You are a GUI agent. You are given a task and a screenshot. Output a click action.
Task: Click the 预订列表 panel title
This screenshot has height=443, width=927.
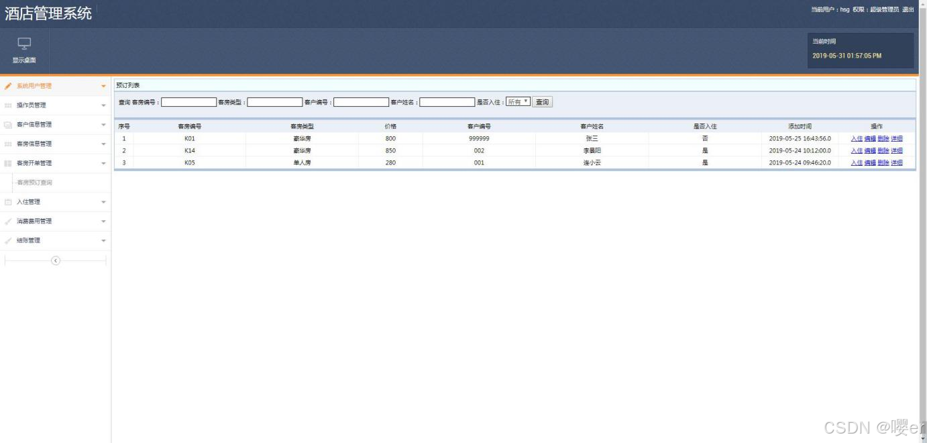[128, 85]
